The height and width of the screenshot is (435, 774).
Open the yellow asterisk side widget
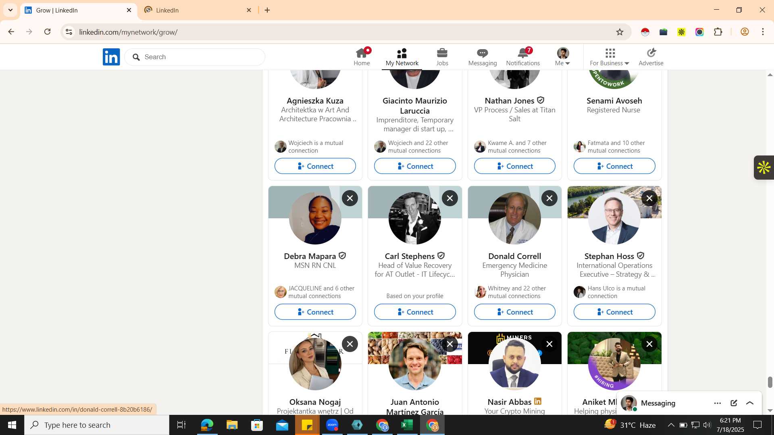point(764,168)
